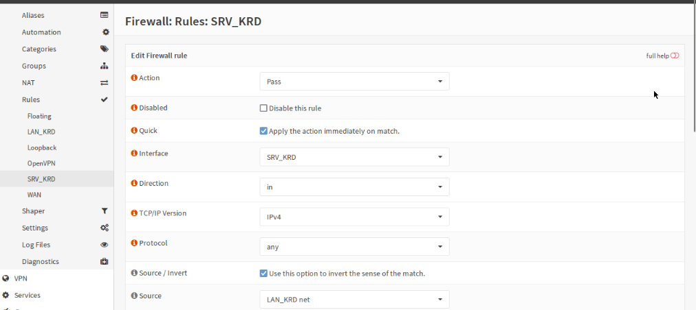Viewport: 696px width, 310px height.
Task: Toggle the full help switch
Action: [x=675, y=56]
